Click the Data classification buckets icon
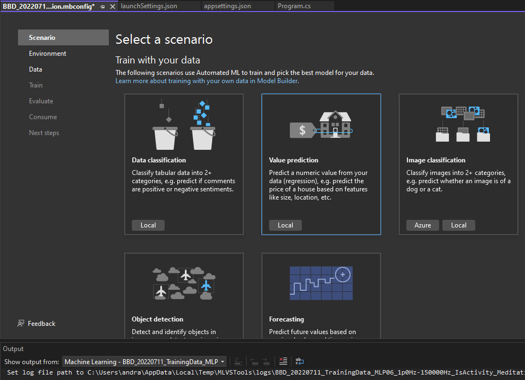525x380 pixels. click(184, 125)
